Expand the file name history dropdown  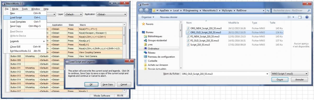click(x=267, y=74)
